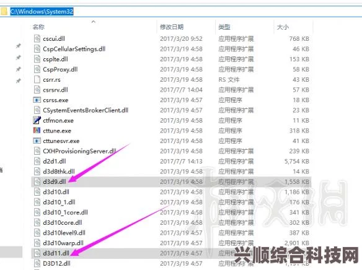The height and width of the screenshot is (270, 362).
Task: Select the file name d3d8thk.dll
Action: (59, 172)
